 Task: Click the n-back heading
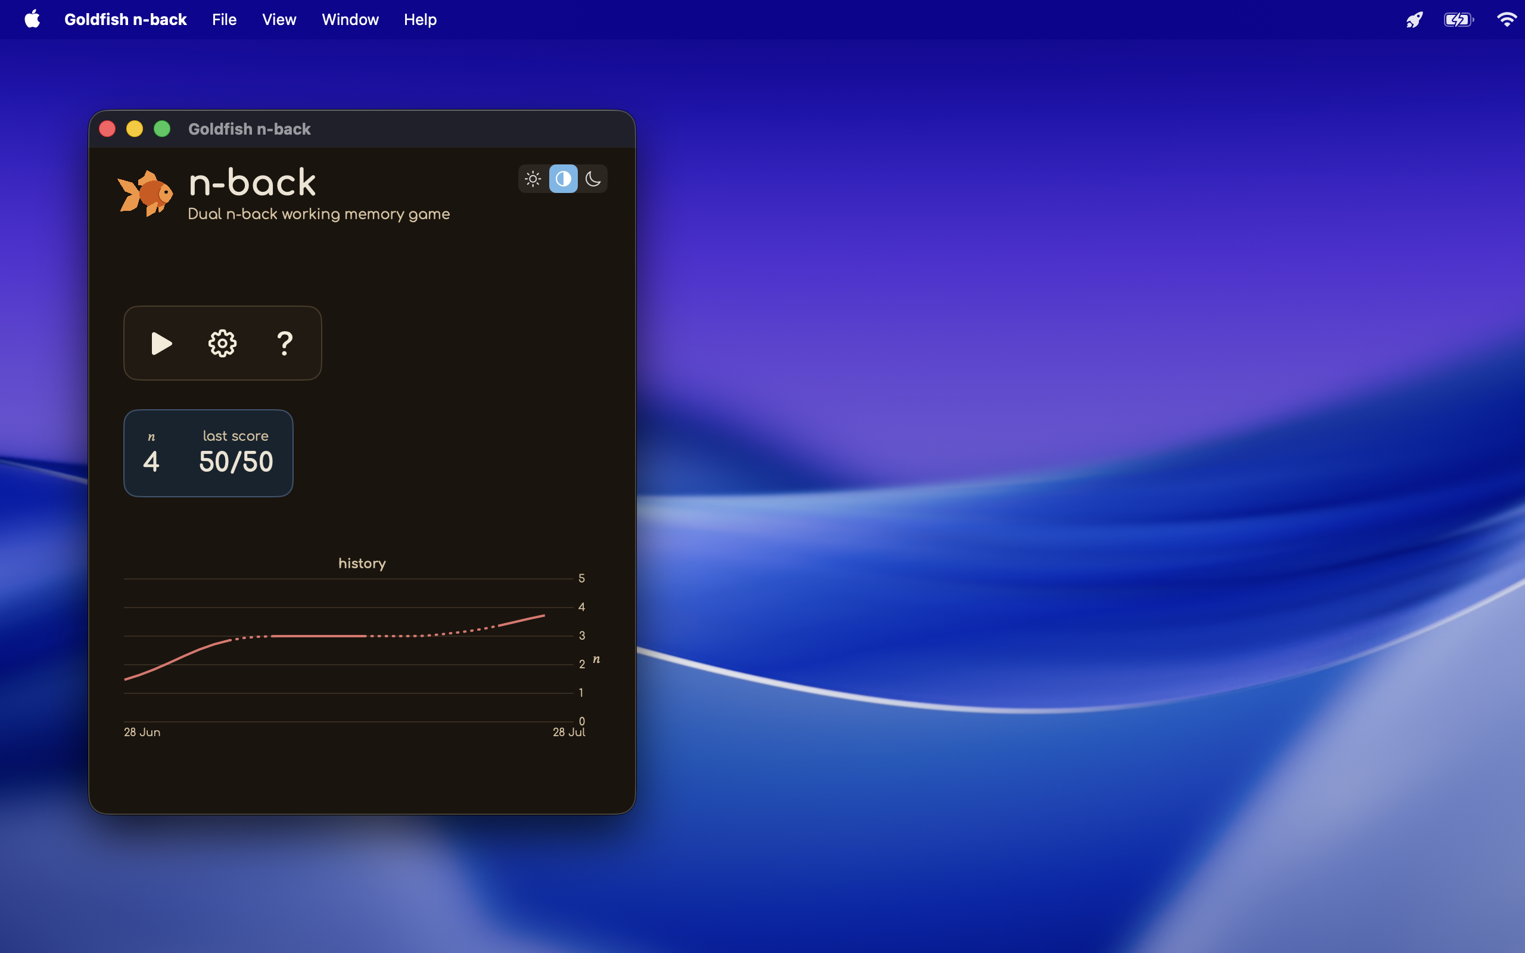[x=252, y=183]
